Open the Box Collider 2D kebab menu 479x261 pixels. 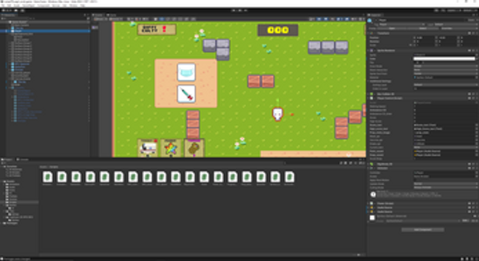point(477,94)
